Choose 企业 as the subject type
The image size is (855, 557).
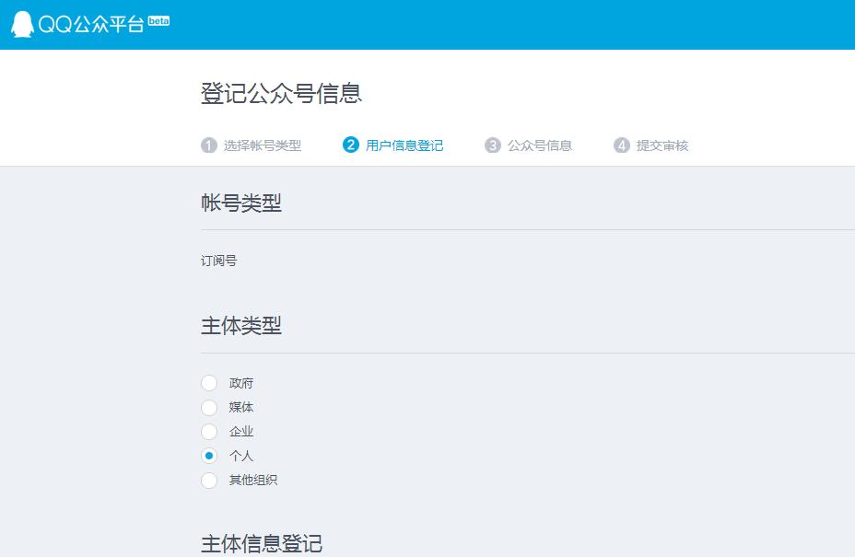(209, 431)
